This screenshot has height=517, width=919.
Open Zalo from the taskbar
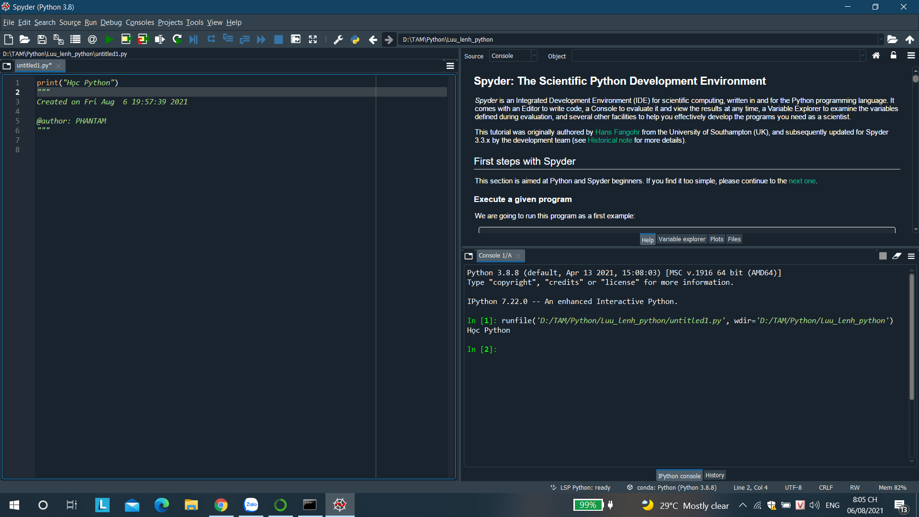(251, 505)
